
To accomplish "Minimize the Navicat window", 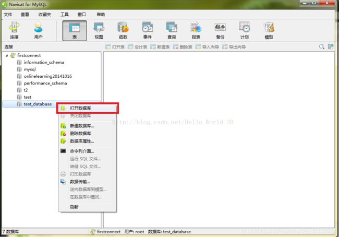I will click(305, 3).
